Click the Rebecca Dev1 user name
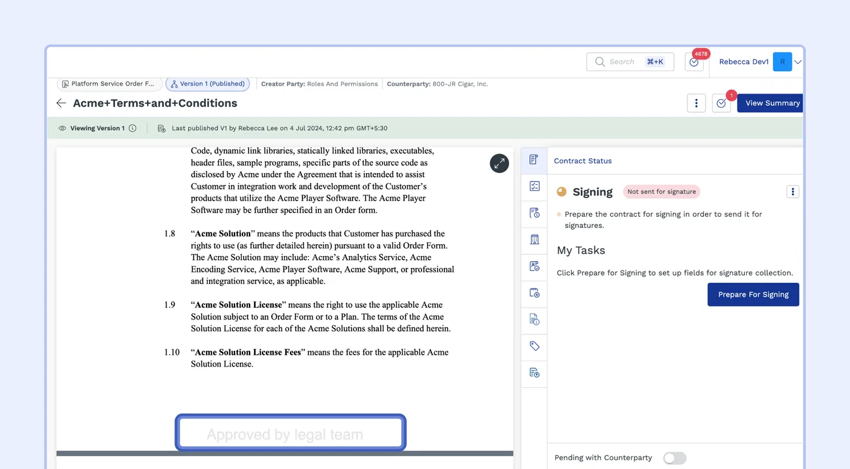The width and height of the screenshot is (850, 469). coord(744,62)
